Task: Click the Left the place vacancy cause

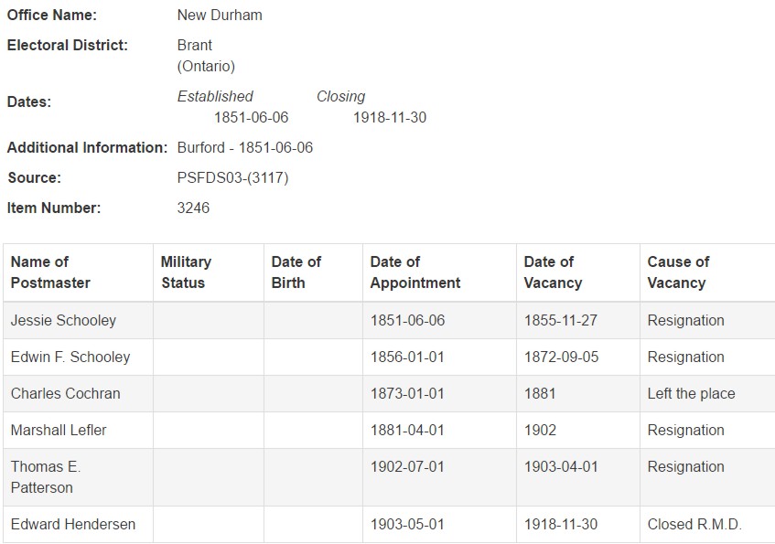Action: pos(691,394)
